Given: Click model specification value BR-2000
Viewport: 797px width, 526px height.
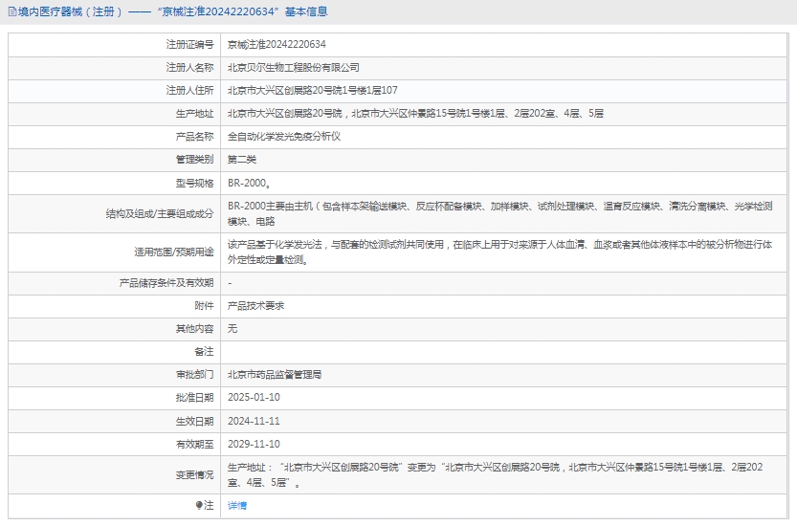Looking at the screenshot, I should [249, 183].
